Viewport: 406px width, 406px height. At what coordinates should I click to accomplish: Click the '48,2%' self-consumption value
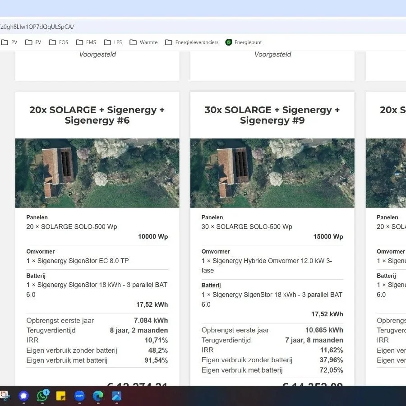(x=158, y=351)
